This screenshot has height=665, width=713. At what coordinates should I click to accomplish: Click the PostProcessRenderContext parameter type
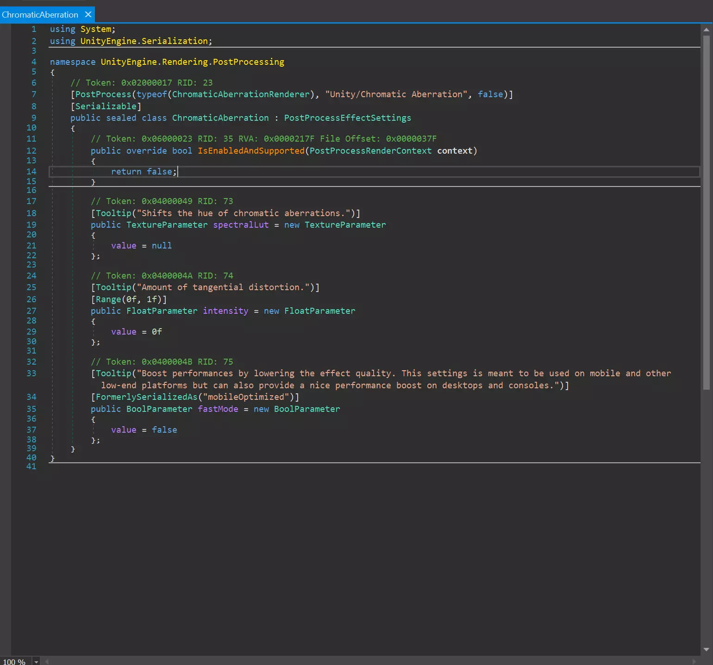point(370,151)
